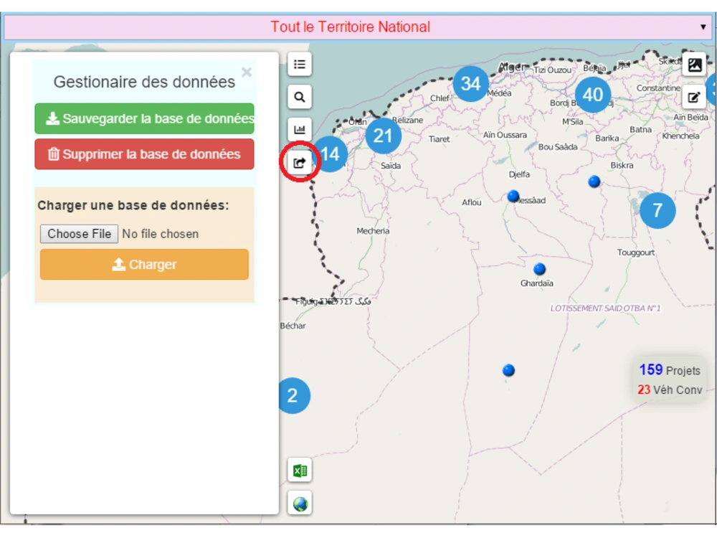Click the globe icon
Viewport: 717px width, 538px height.
(x=300, y=504)
